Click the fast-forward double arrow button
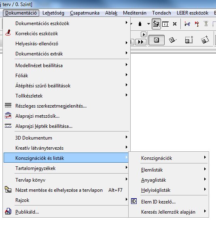The width and height of the screenshot is (216, 229). 141,42
